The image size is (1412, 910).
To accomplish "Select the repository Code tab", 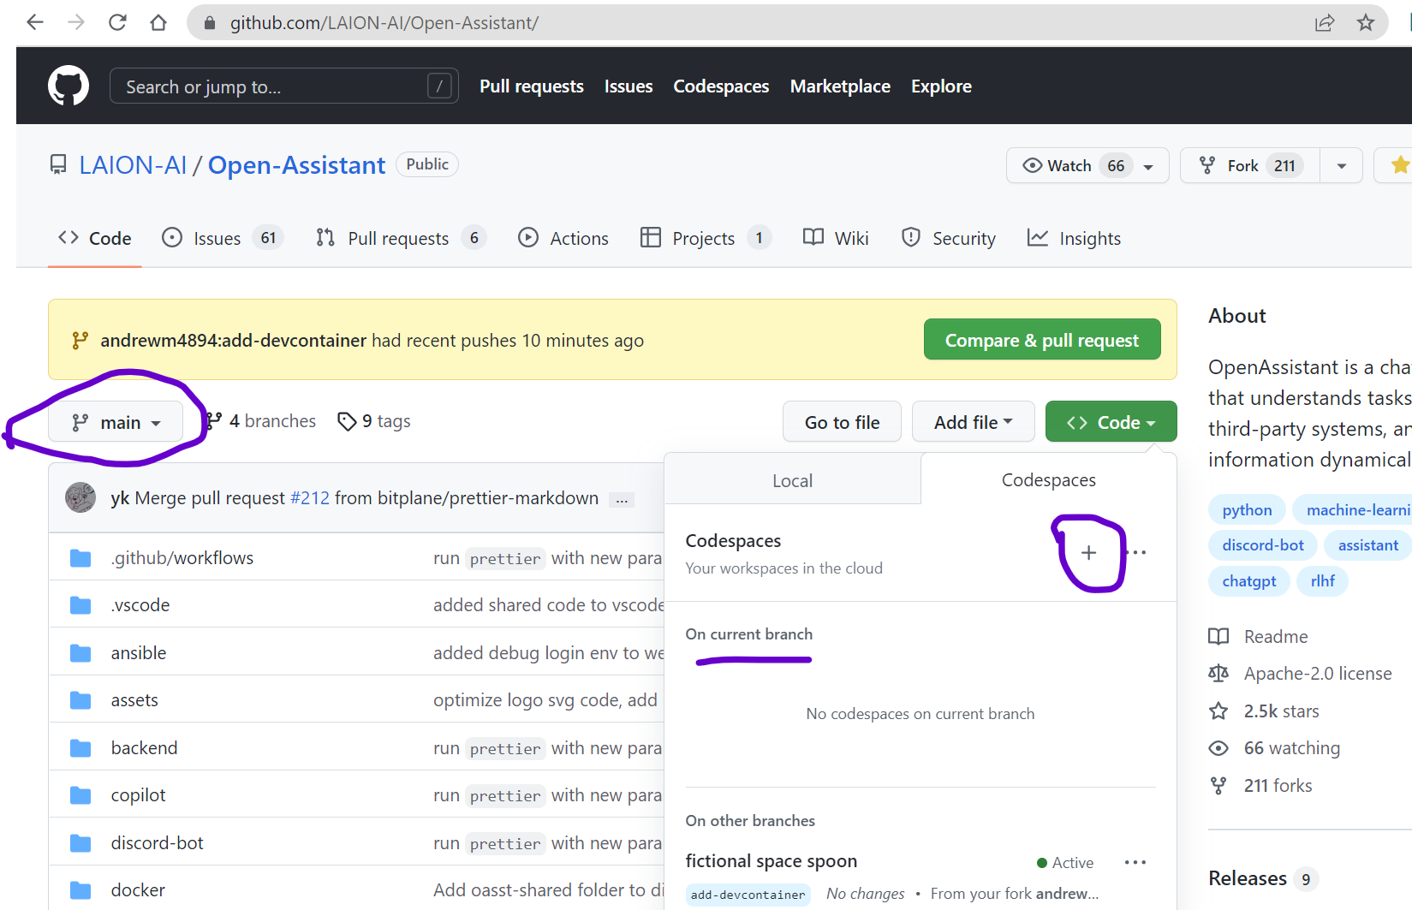I will [x=94, y=238].
